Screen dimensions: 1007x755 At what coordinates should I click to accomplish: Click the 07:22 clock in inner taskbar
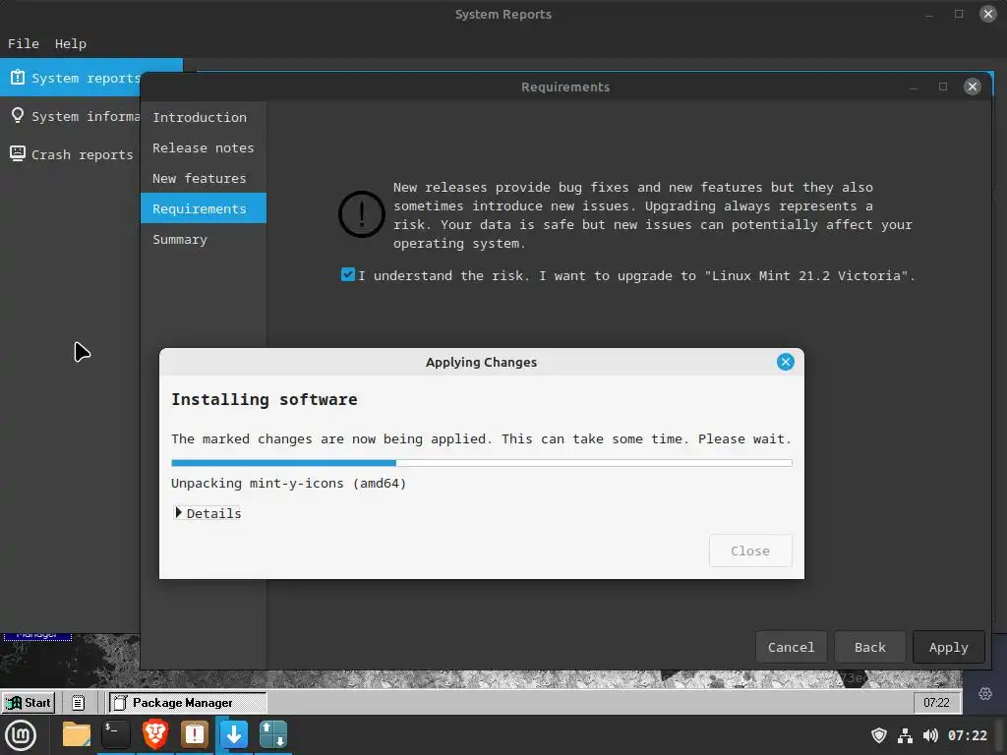tap(936, 702)
